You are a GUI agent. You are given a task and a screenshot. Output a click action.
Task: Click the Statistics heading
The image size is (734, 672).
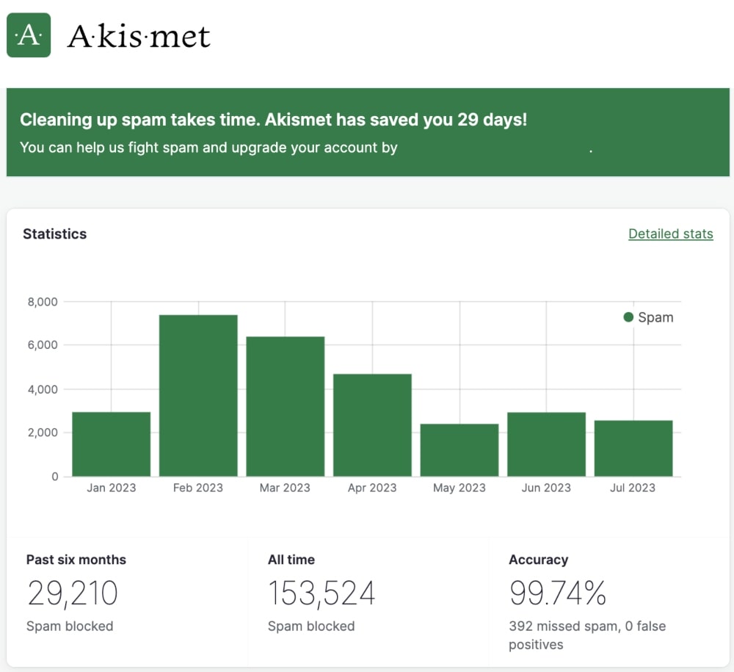55,234
